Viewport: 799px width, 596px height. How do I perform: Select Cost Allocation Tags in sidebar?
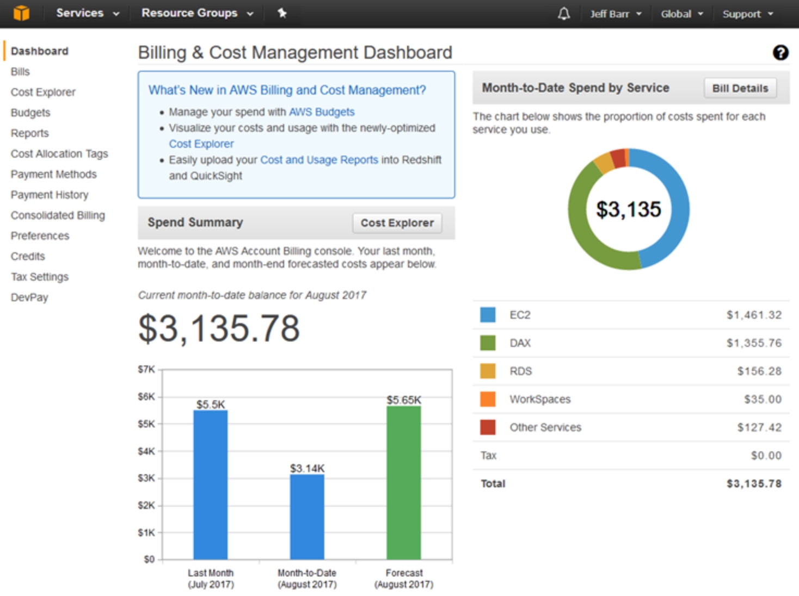[59, 154]
